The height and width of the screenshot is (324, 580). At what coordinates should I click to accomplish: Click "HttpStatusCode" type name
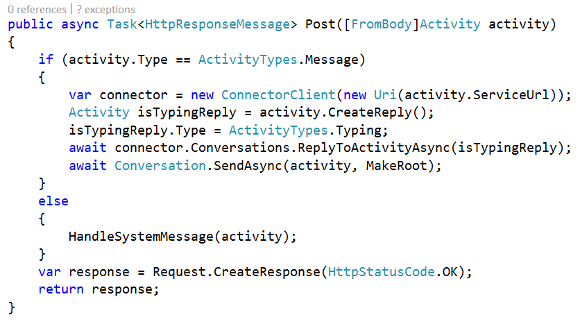click(382, 272)
